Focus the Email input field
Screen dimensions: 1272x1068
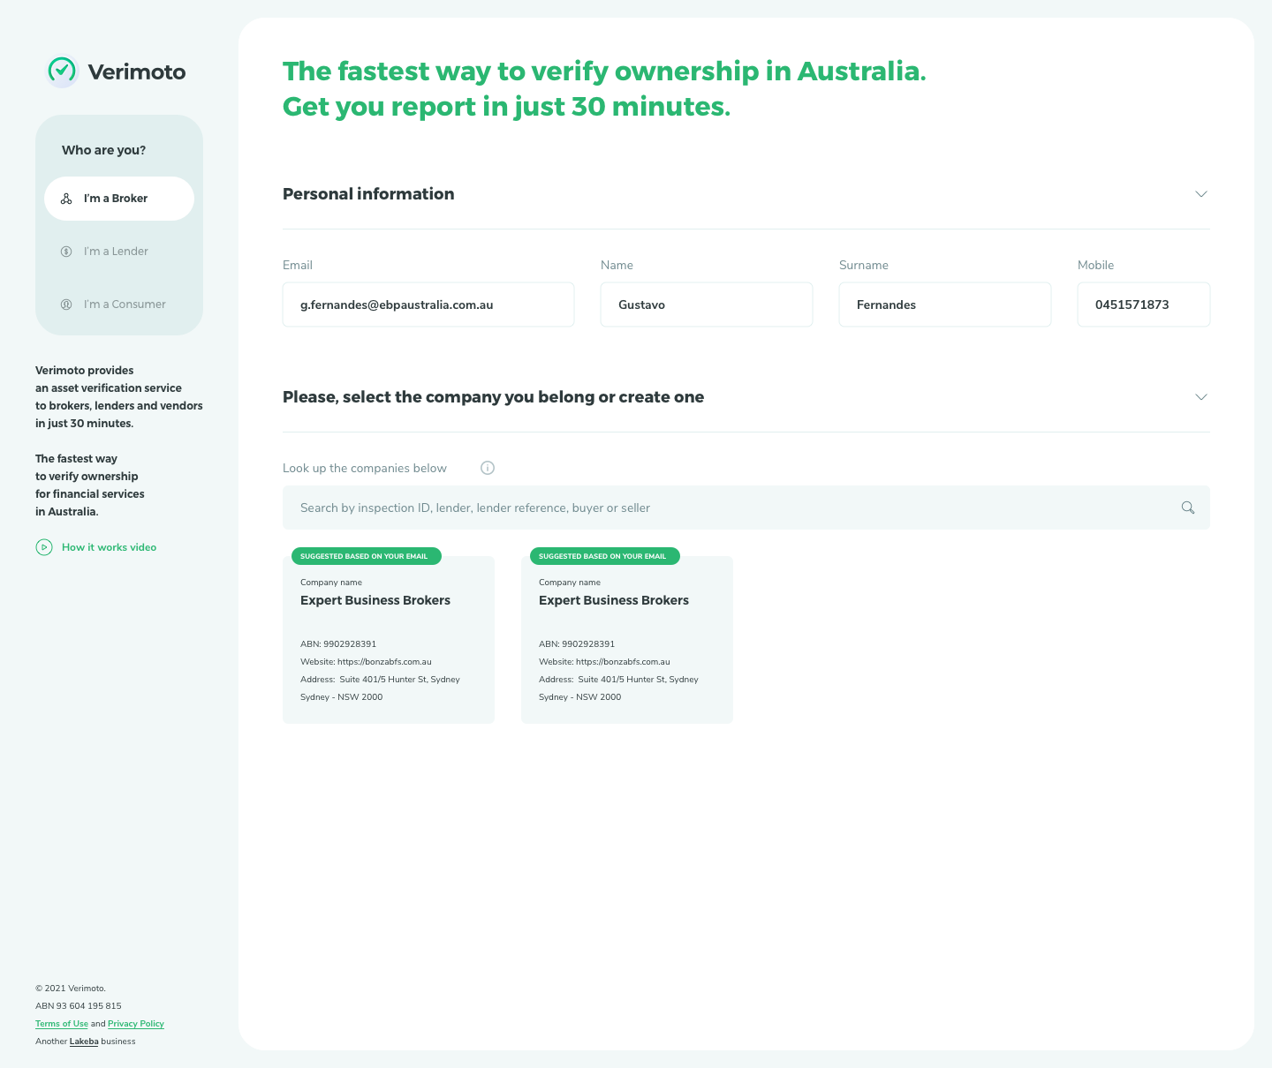pyautogui.click(x=428, y=305)
